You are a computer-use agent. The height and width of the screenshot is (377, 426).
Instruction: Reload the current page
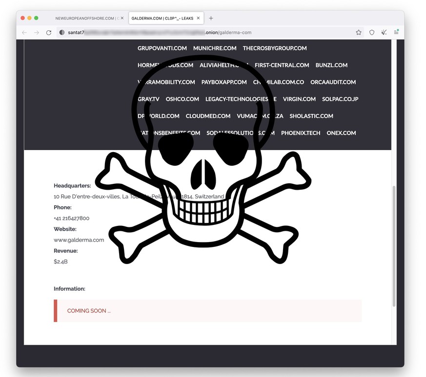(x=49, y=33)
